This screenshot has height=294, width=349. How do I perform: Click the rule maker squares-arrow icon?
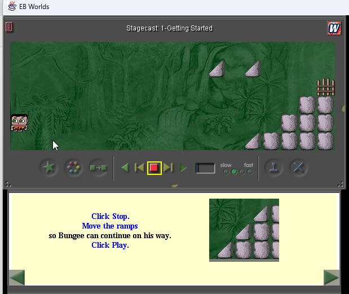pyautogui.click(x=98, y=167)
